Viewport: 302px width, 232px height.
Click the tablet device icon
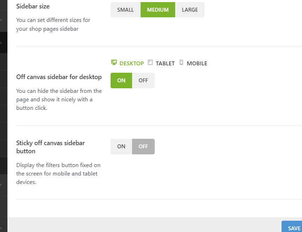150,63
